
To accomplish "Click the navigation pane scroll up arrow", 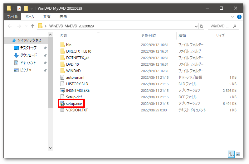I will pos(50,35).
